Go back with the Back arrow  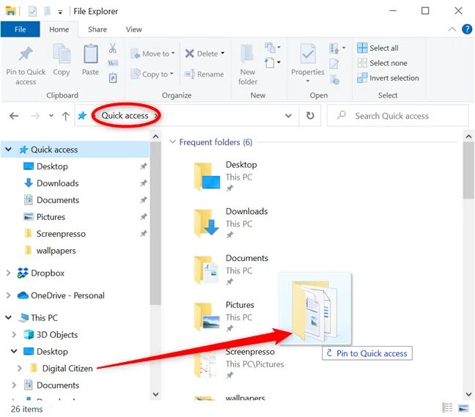pyautogui.click(x=14, y=115)
